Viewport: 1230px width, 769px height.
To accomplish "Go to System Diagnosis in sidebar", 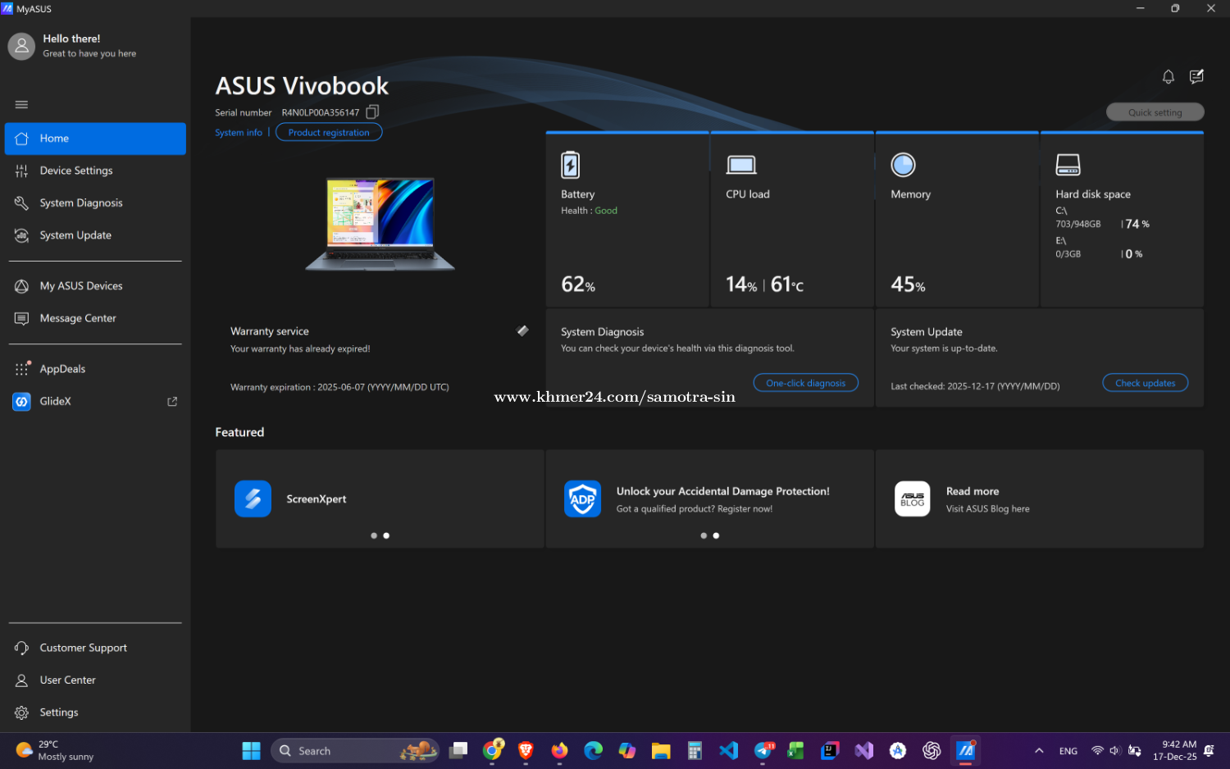I will [81, 203].
